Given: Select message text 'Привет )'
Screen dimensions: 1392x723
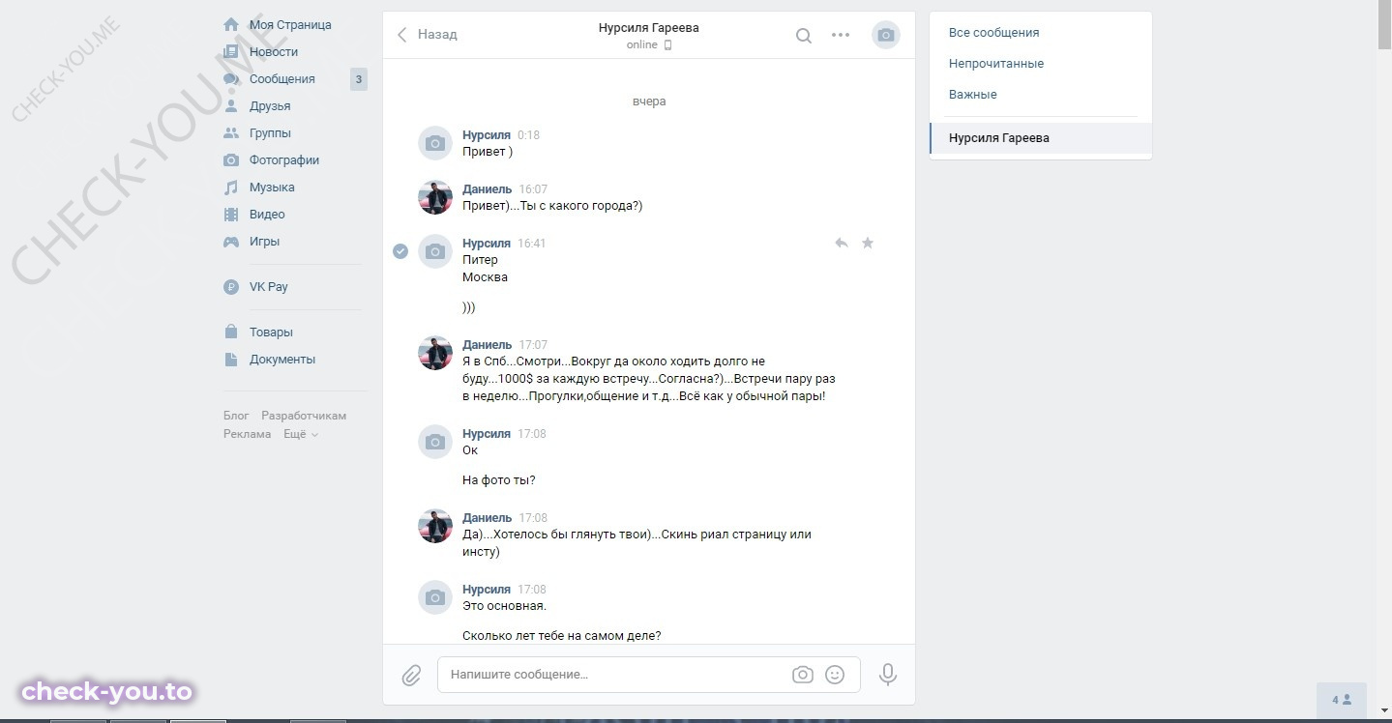Looking at the screenshot, I should click(488, 152).
